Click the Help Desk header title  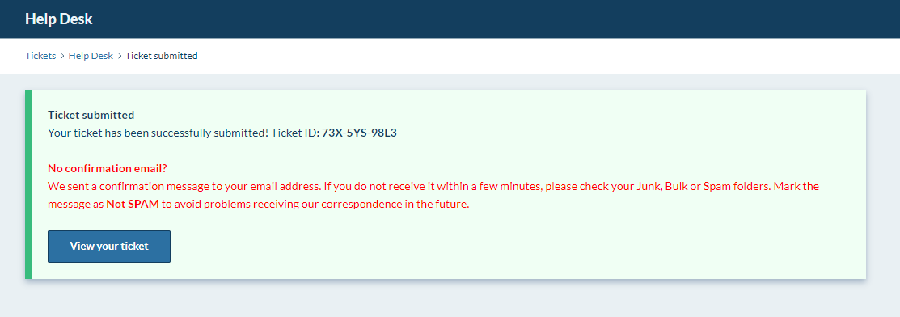[58, 19]
